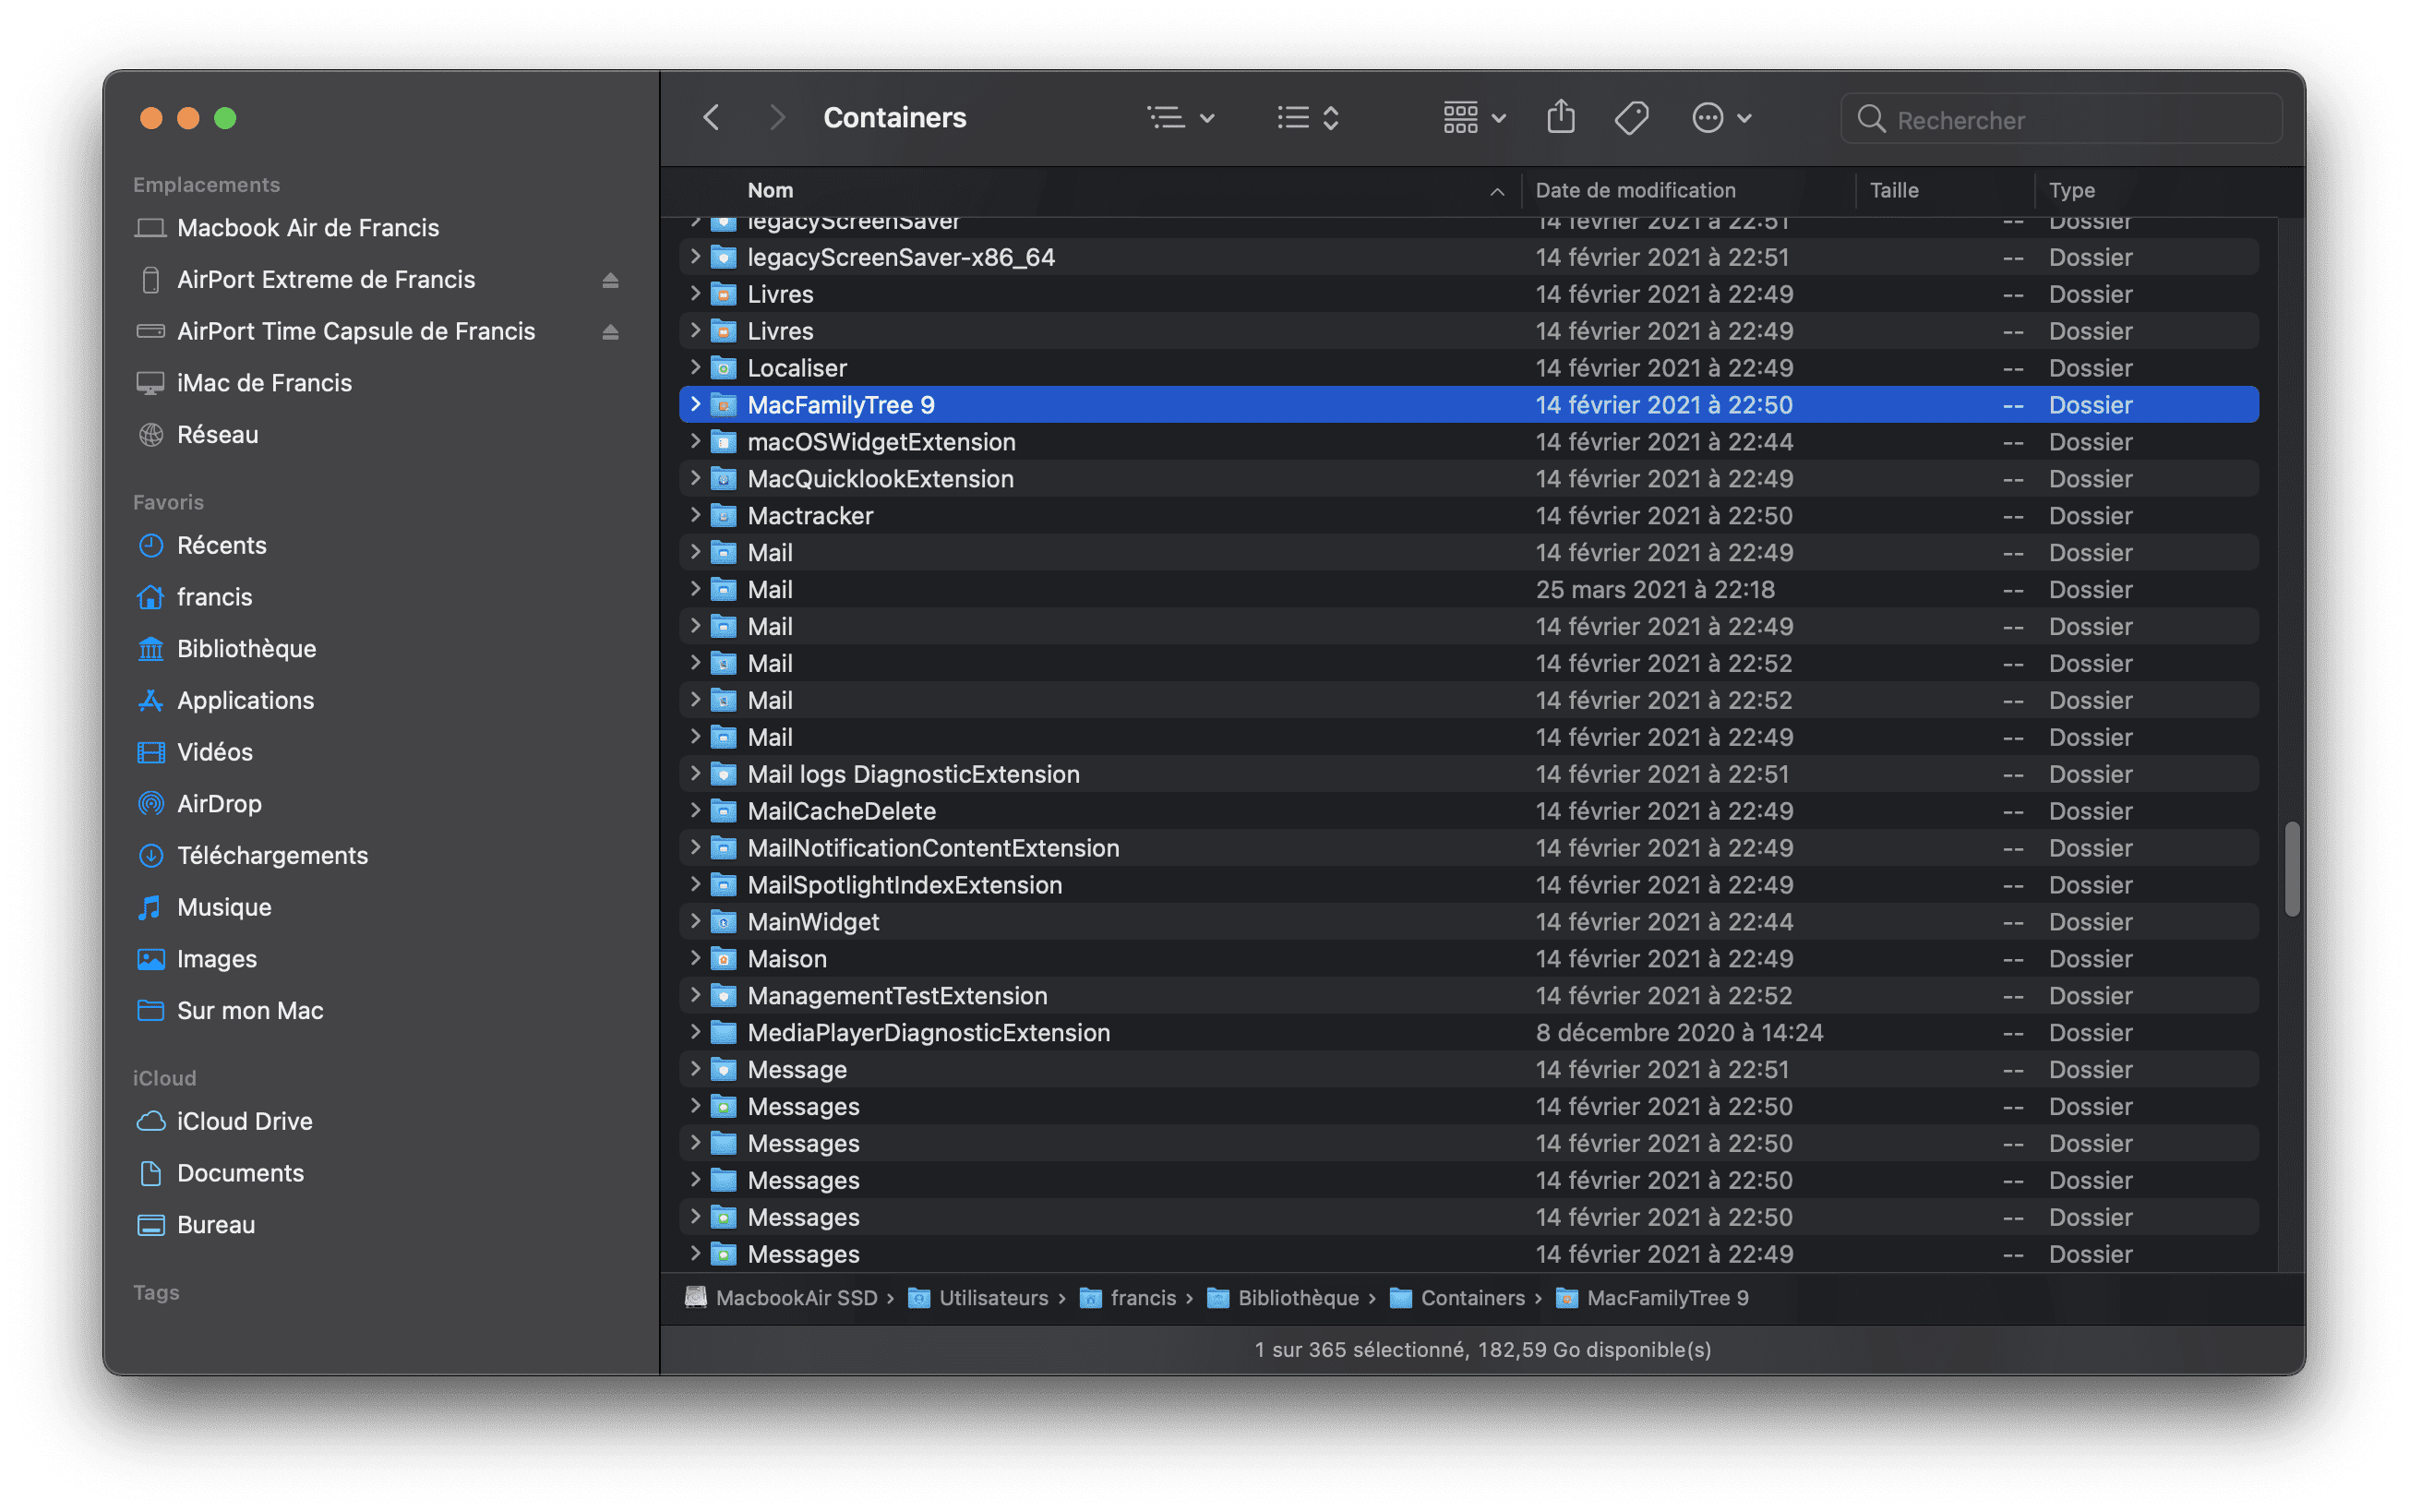Click MacFamilyTree 9 in the path bar
The width and height of the screenshot is (2409, 1512).
point(1652,1298)
